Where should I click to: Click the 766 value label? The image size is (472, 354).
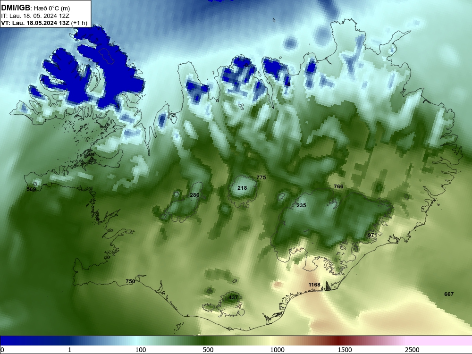(338, 186)
